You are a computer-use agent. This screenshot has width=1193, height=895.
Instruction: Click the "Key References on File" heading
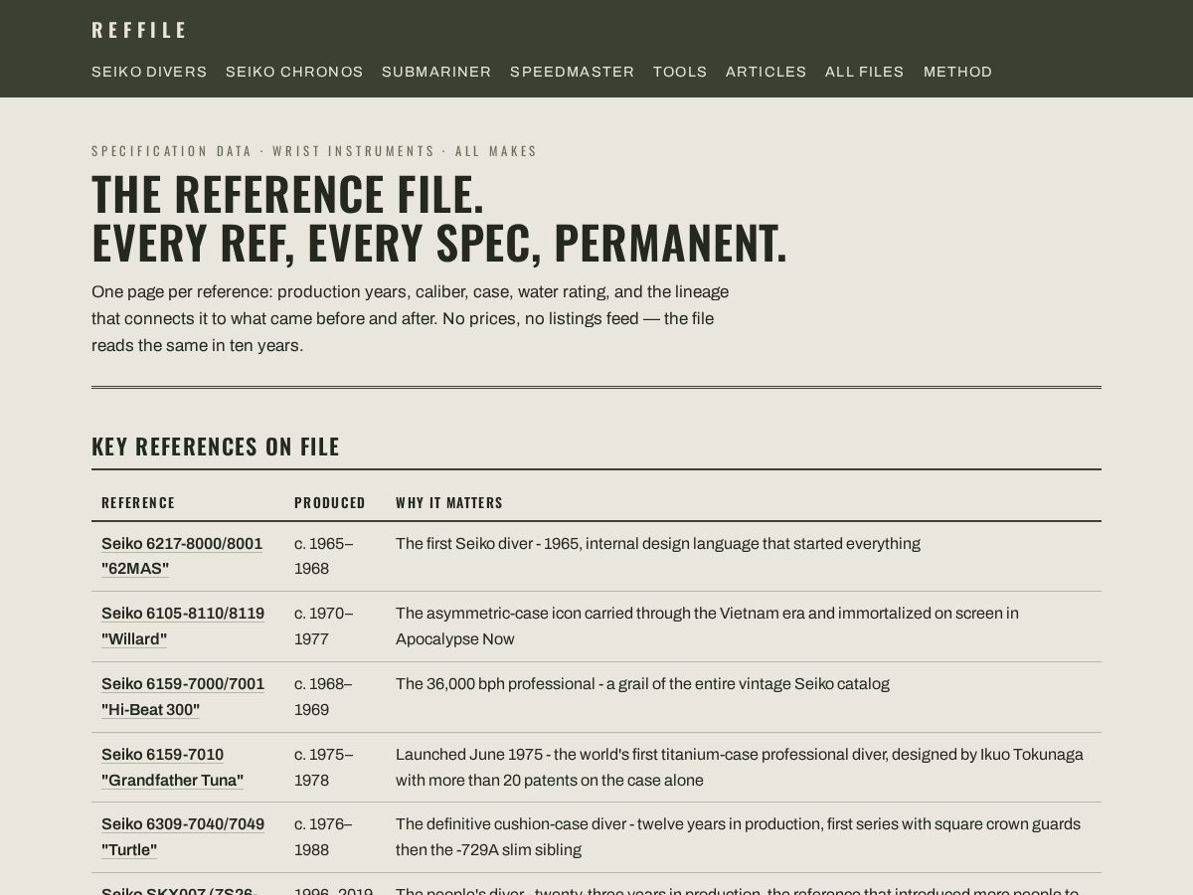click(x=216, y=447)
